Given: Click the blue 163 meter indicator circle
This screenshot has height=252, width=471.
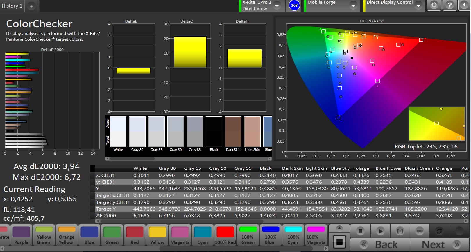Looking at the screenshot, I should 294,6.
